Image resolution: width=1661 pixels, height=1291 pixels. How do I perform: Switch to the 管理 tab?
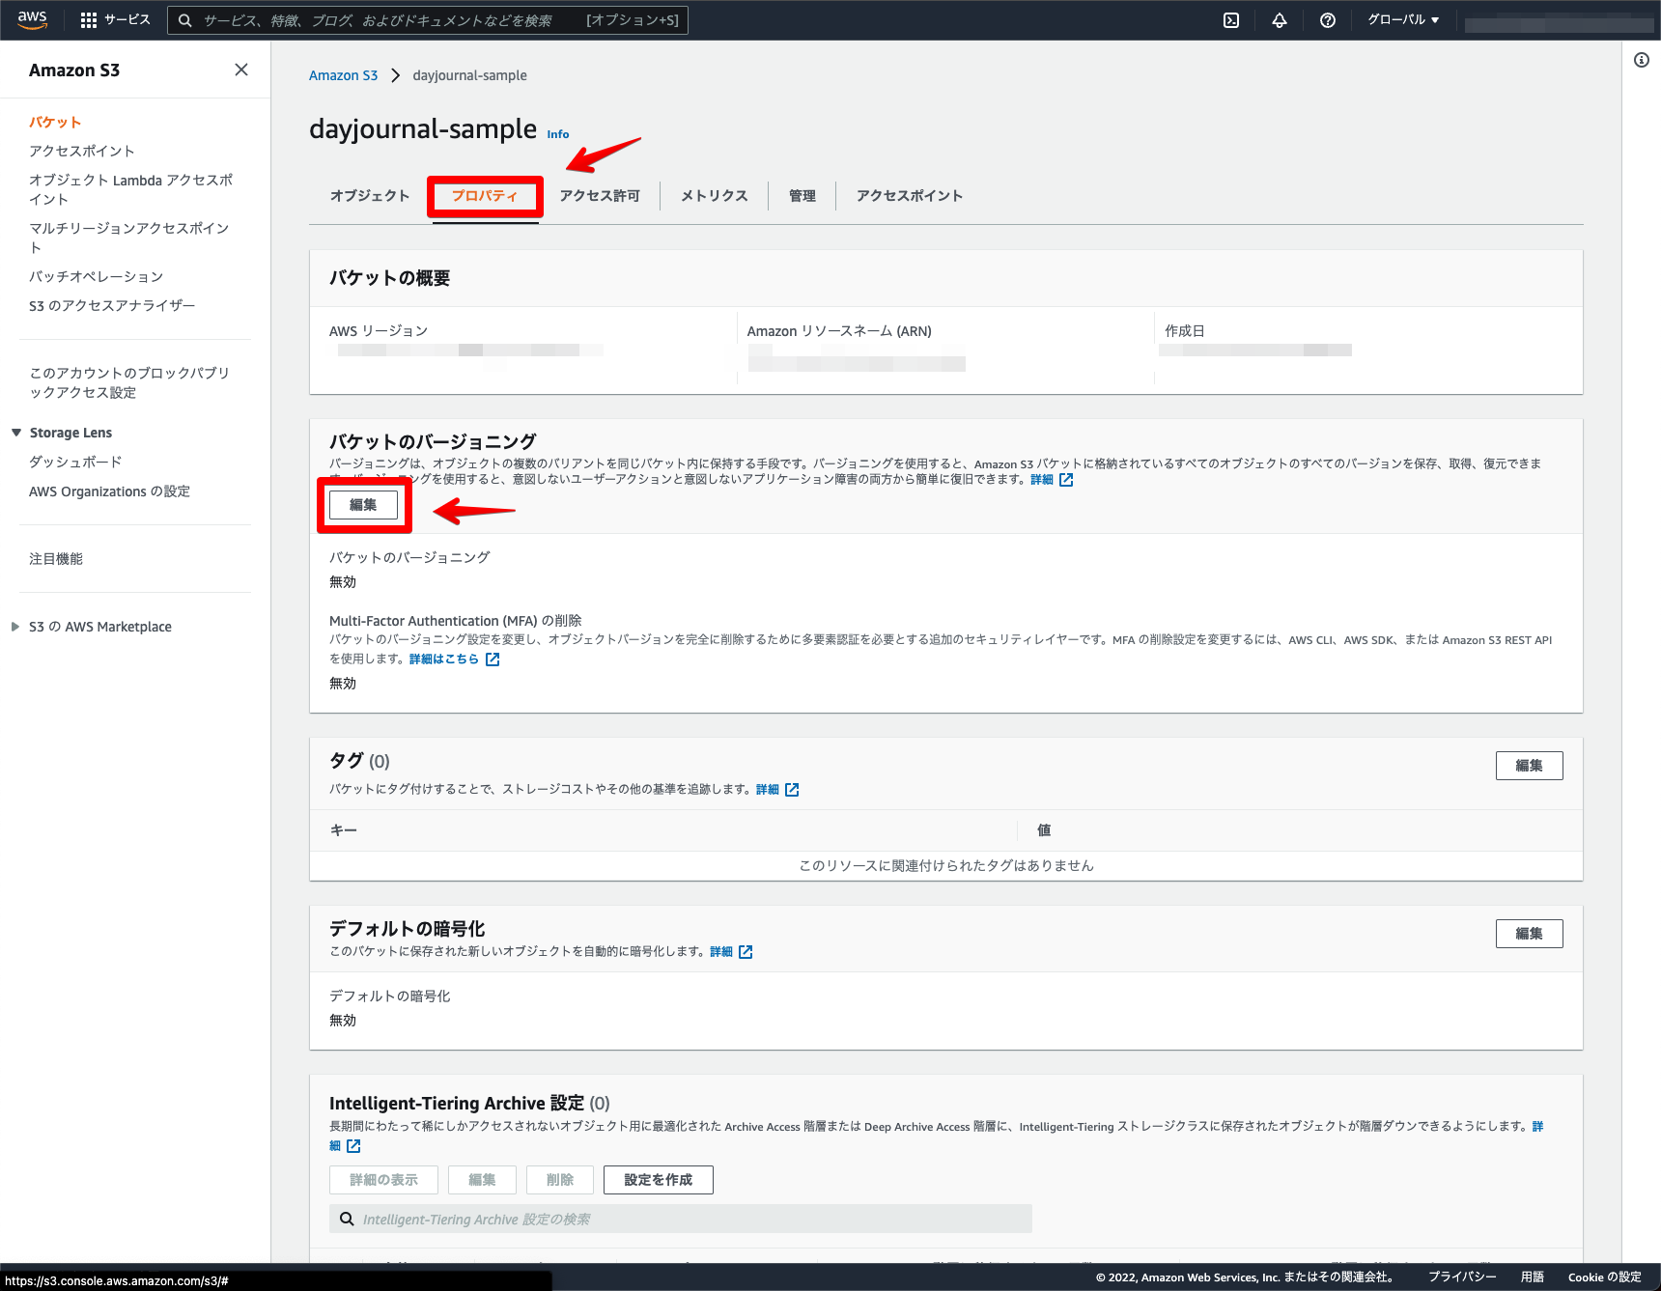click(x=802, y=196)
